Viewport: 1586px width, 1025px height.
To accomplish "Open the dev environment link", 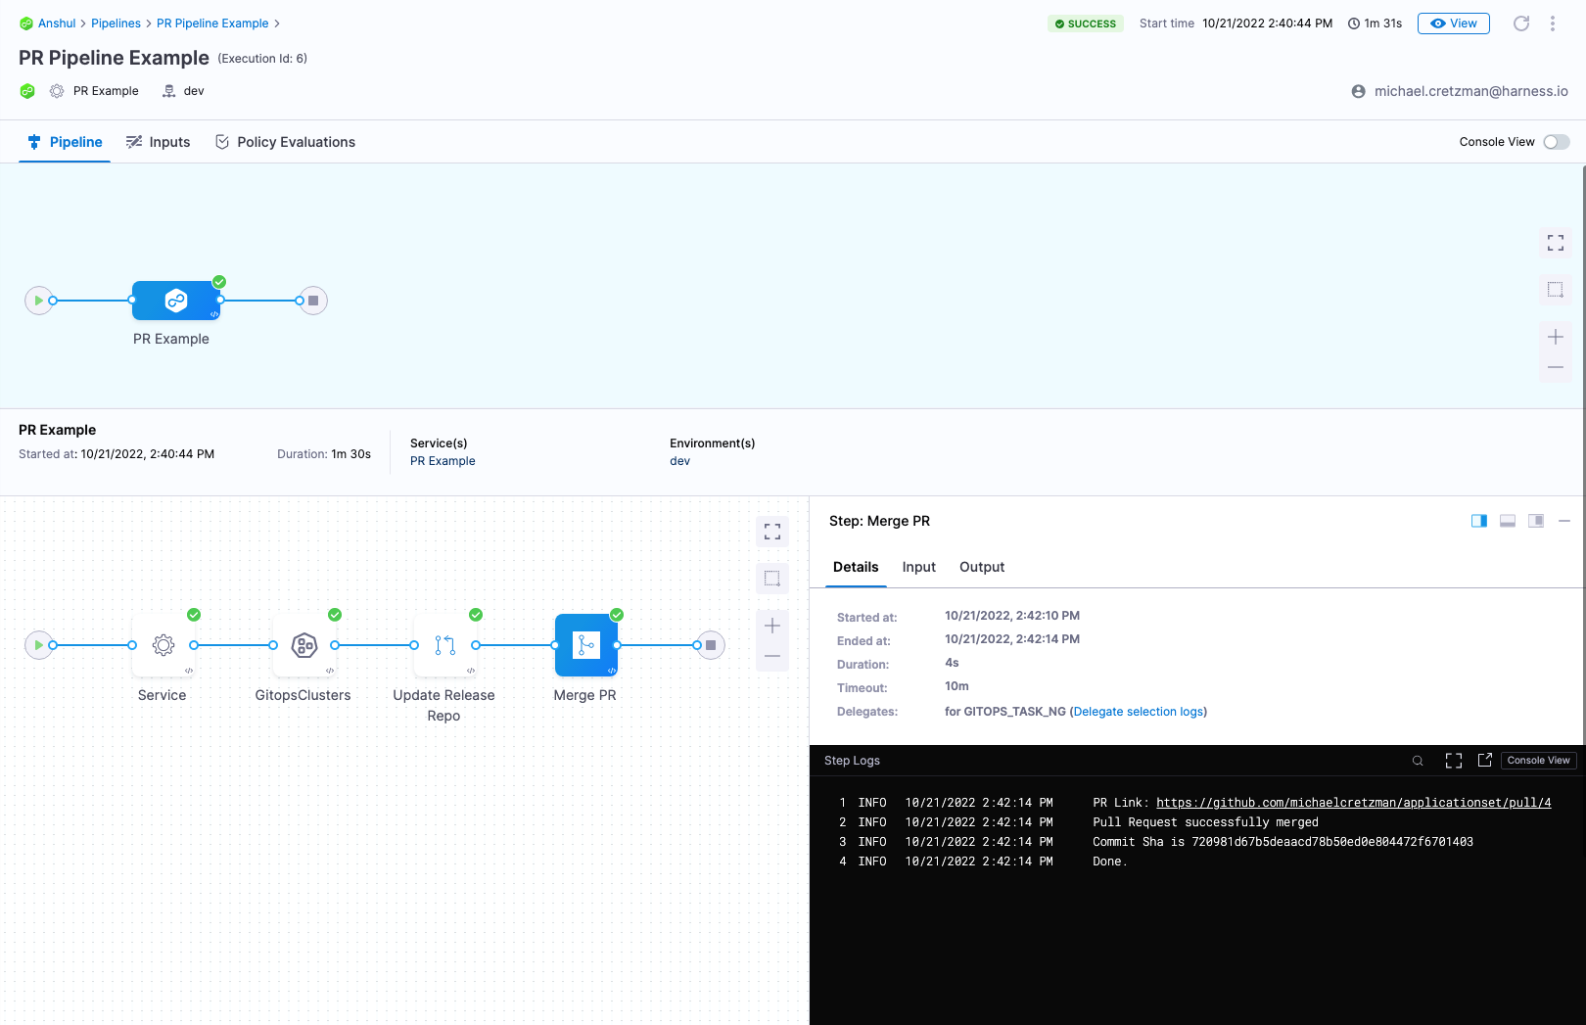I will point(679,461).
